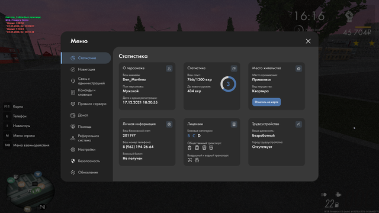Image resolution: width=379 pixels, height=213 pixels.
Task: Click the I Инвентарь hotkey hint
Action: [17, 126]
